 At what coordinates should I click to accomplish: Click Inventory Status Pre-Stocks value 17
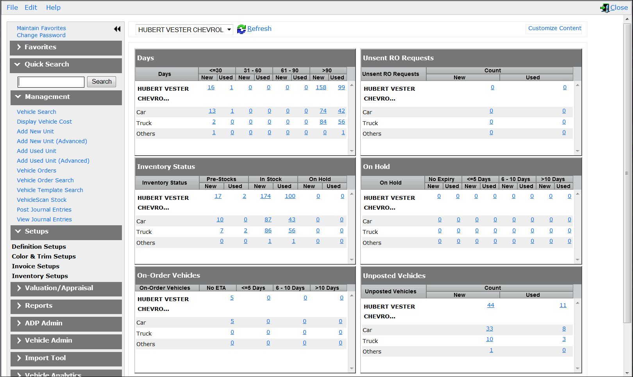[x=218, y=196]
